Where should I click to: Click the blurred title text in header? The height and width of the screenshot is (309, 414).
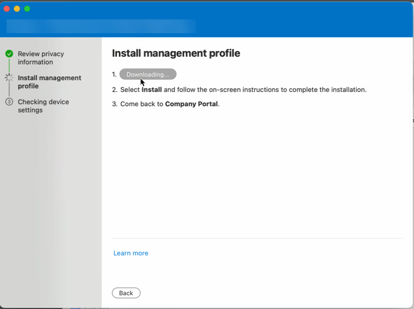pos(101,26)
